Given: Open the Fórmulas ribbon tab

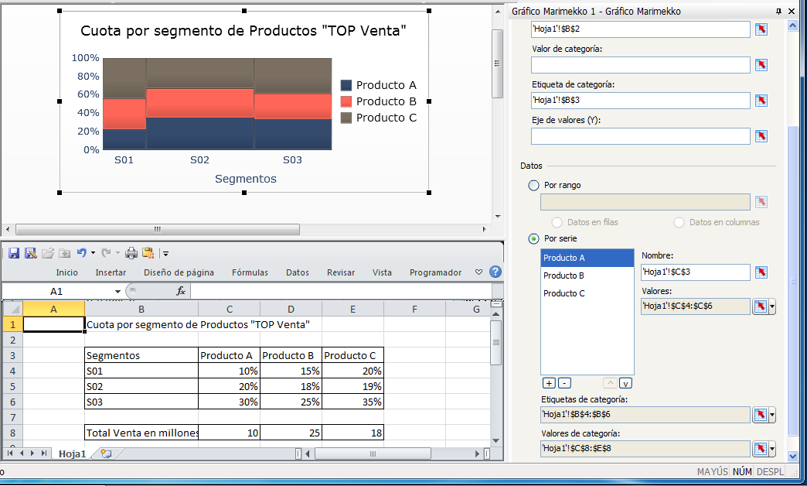Looking at the screenshot, I should click(x=250, y=272).
